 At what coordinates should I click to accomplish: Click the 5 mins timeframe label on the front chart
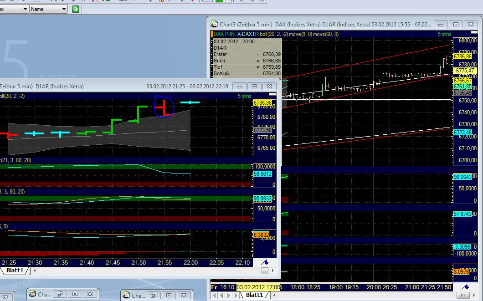pos(245,96)
